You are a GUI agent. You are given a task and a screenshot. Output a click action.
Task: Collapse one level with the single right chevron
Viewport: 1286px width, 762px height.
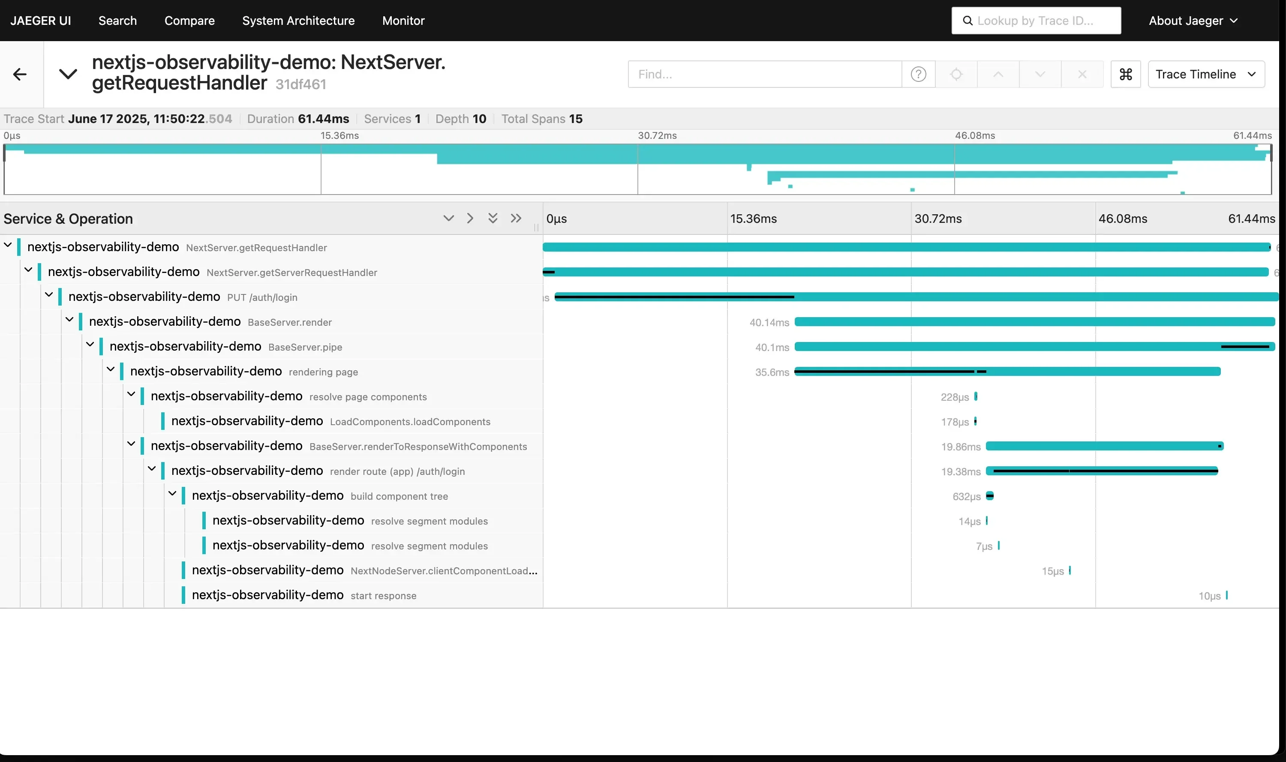click(470, 218)
